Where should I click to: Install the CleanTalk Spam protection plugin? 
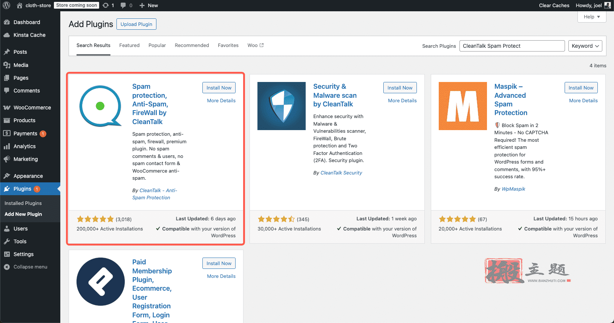(x=219, y=88)
